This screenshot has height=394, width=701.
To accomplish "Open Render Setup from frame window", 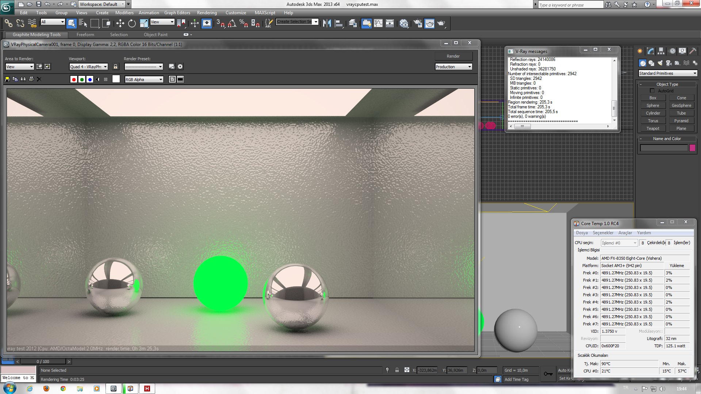I will point(172,66).
